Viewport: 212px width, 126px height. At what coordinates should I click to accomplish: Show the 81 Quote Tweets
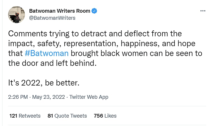(x=67, y=116)
